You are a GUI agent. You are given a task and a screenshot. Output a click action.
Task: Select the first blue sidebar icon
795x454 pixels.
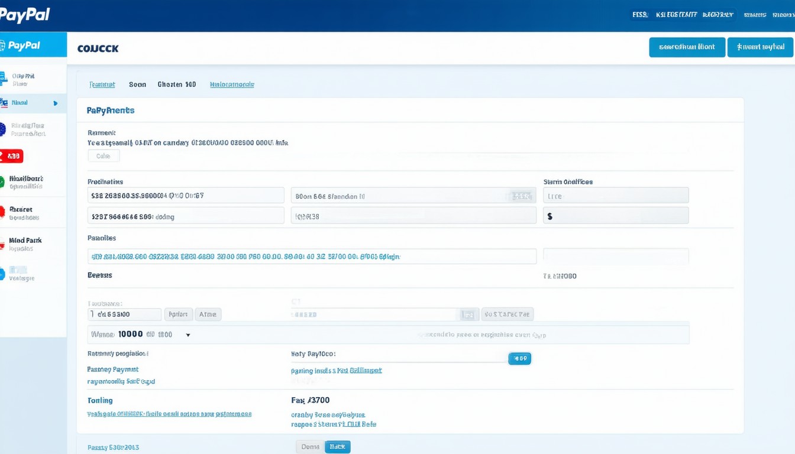4,76
